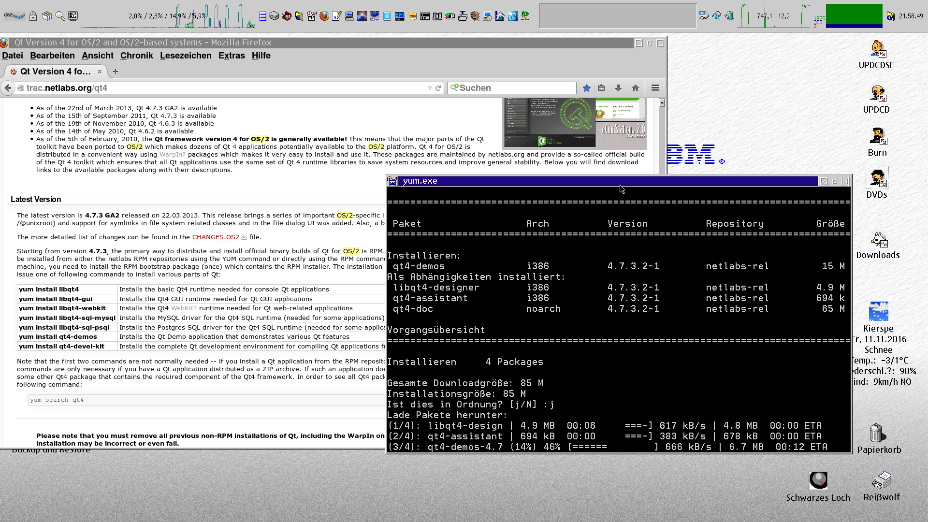Open the window list icon in the toolbar
This screenshot has width=928, height=522.
click(x=47, y=16)
